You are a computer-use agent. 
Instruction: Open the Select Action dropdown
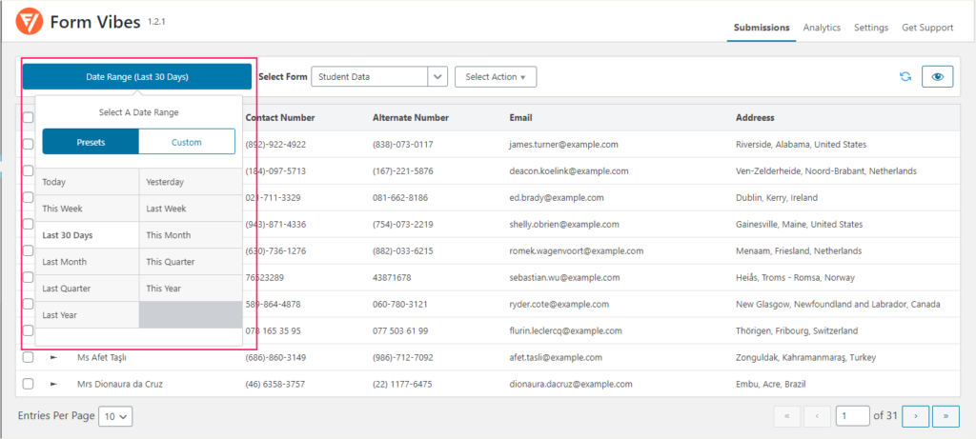tap(496, 76)
